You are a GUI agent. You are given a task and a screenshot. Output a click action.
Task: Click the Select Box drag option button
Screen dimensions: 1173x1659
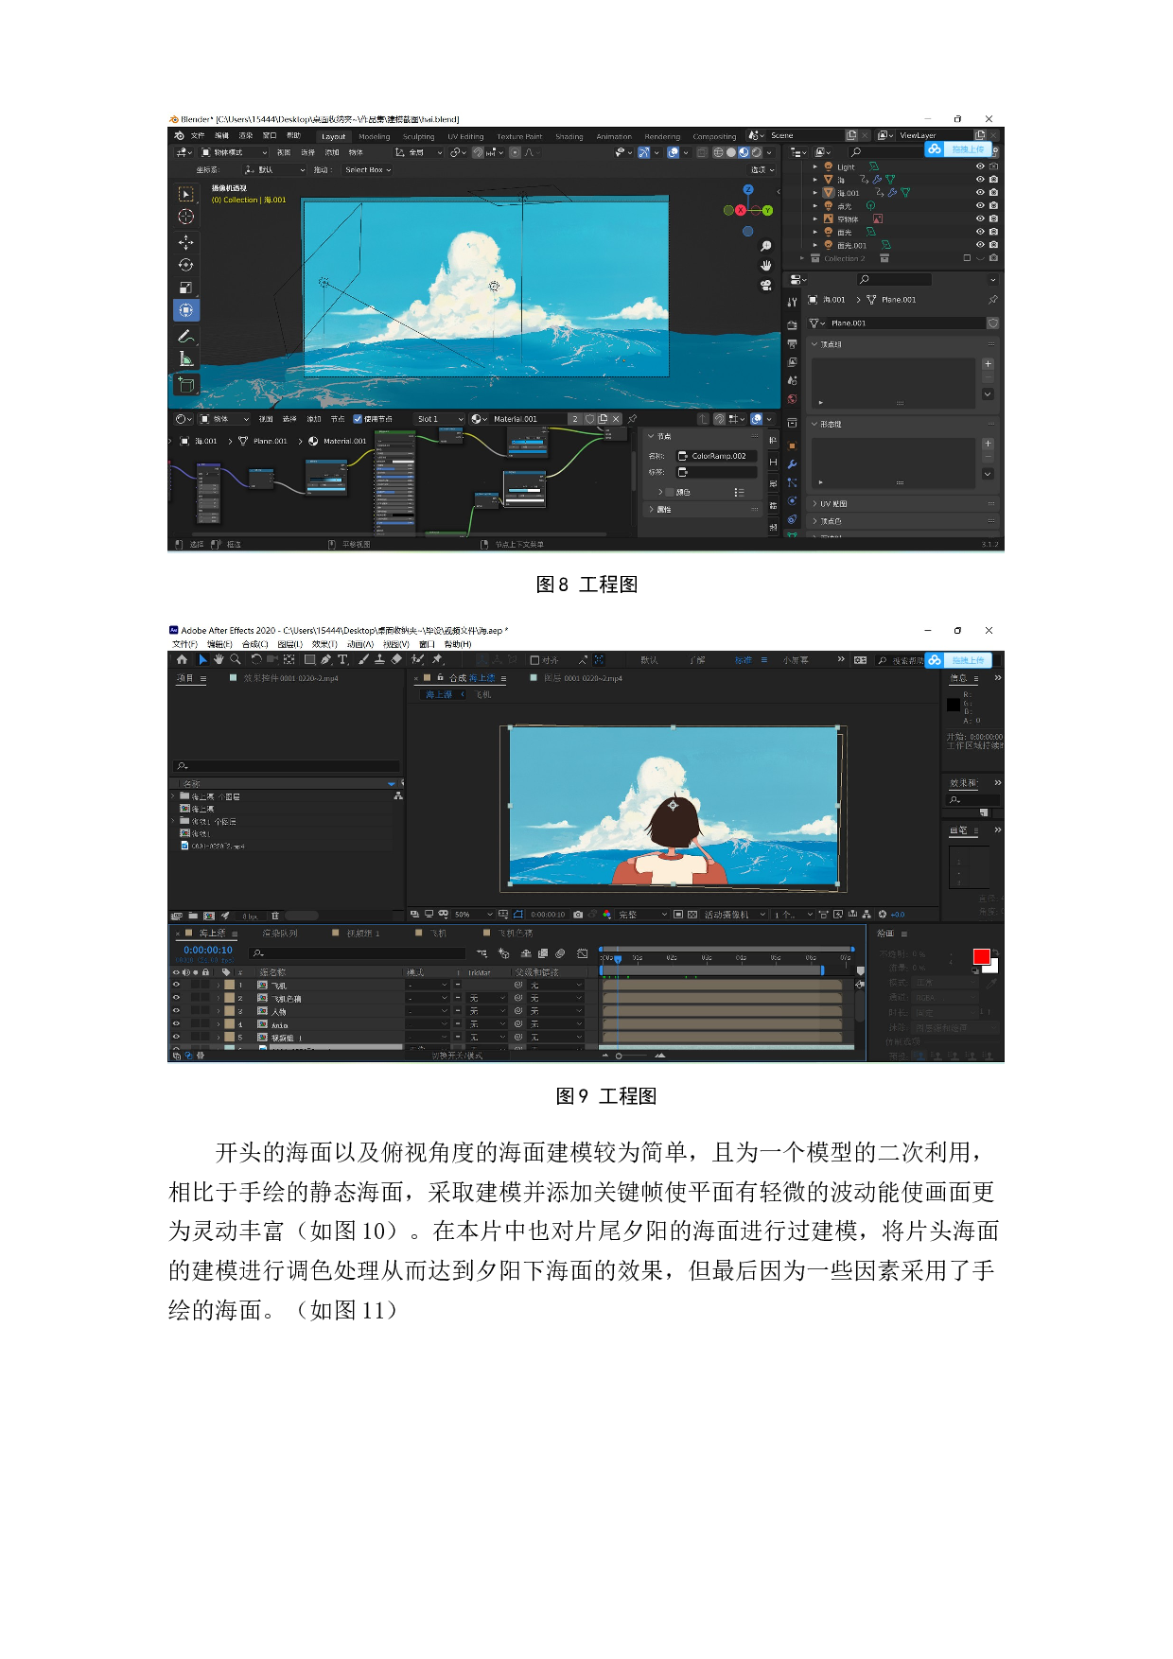click(368, 170)
